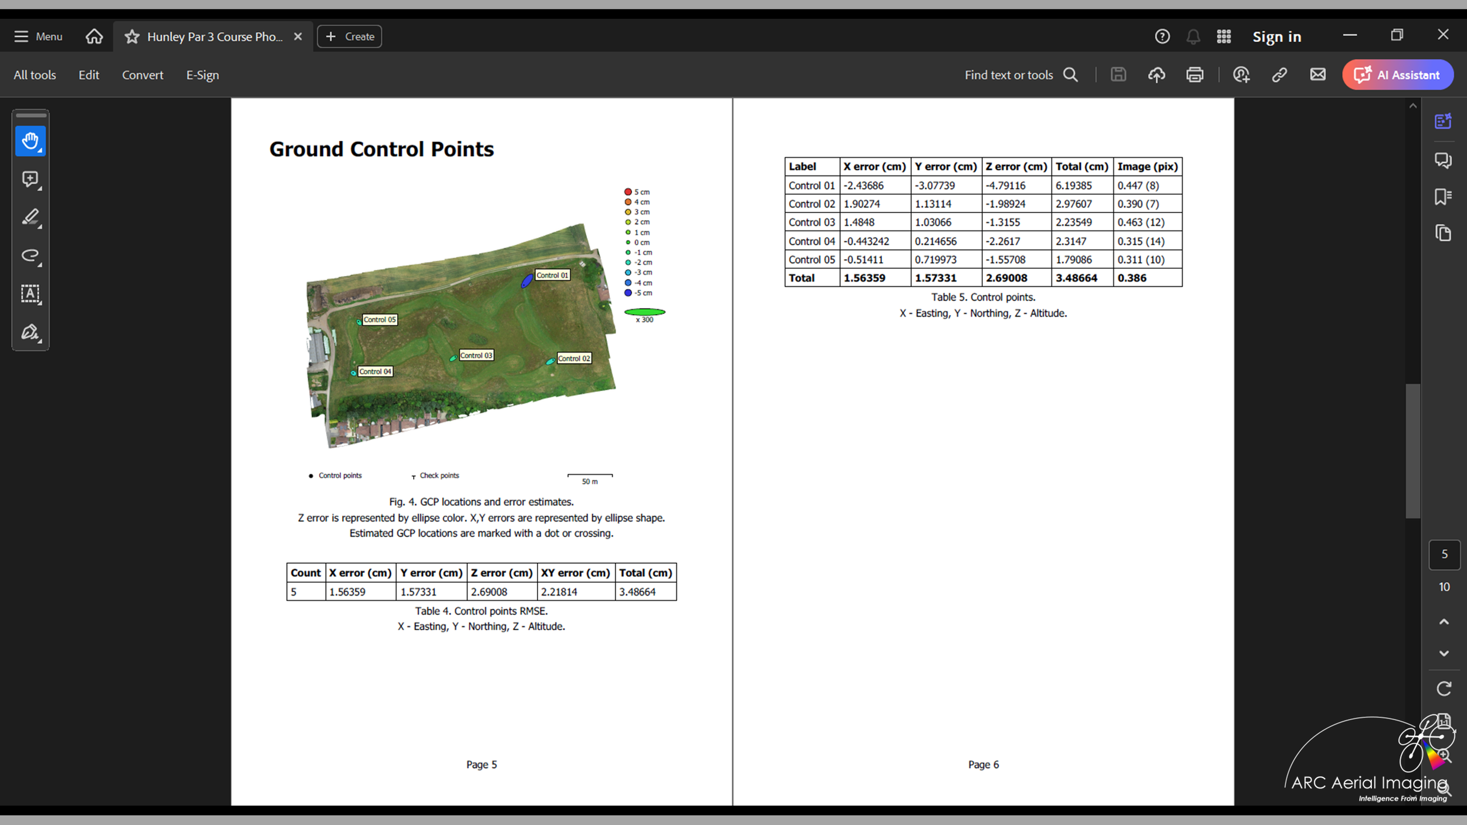Viewport: 1467px width, 825px height.
Task: Open the Fill and Sign tool
Action: point(30,332)
